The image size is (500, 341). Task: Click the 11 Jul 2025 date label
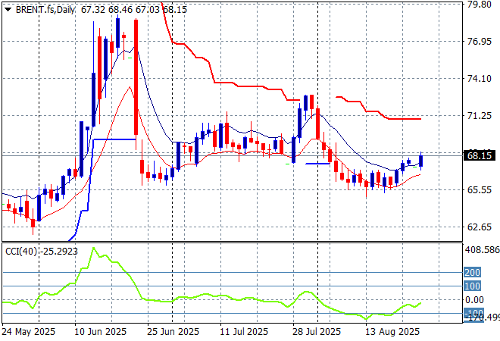point(242,332)
